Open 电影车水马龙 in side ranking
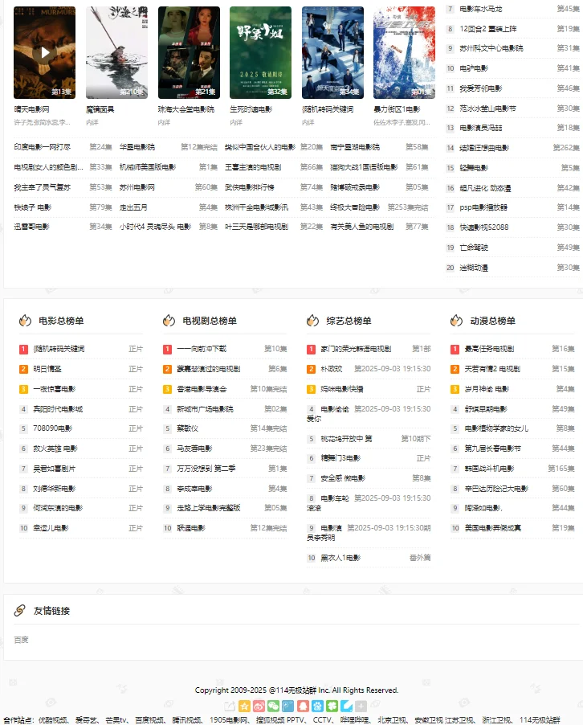Image resolution: width=583 pixels, height=725 pixels. coord(480,9)
